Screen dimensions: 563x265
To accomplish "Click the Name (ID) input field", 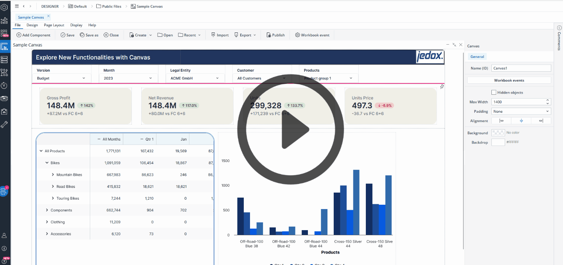I will click(x=521, y=68).
